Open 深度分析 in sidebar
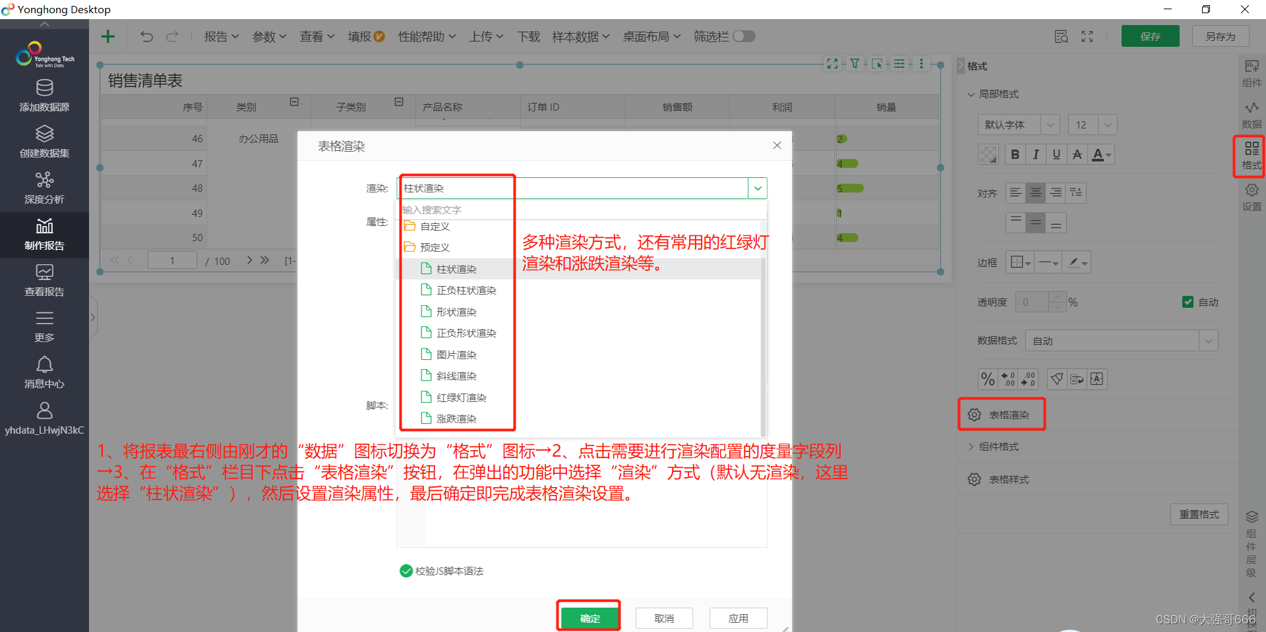Viewport: 1266px width, 632px height. 44,188
